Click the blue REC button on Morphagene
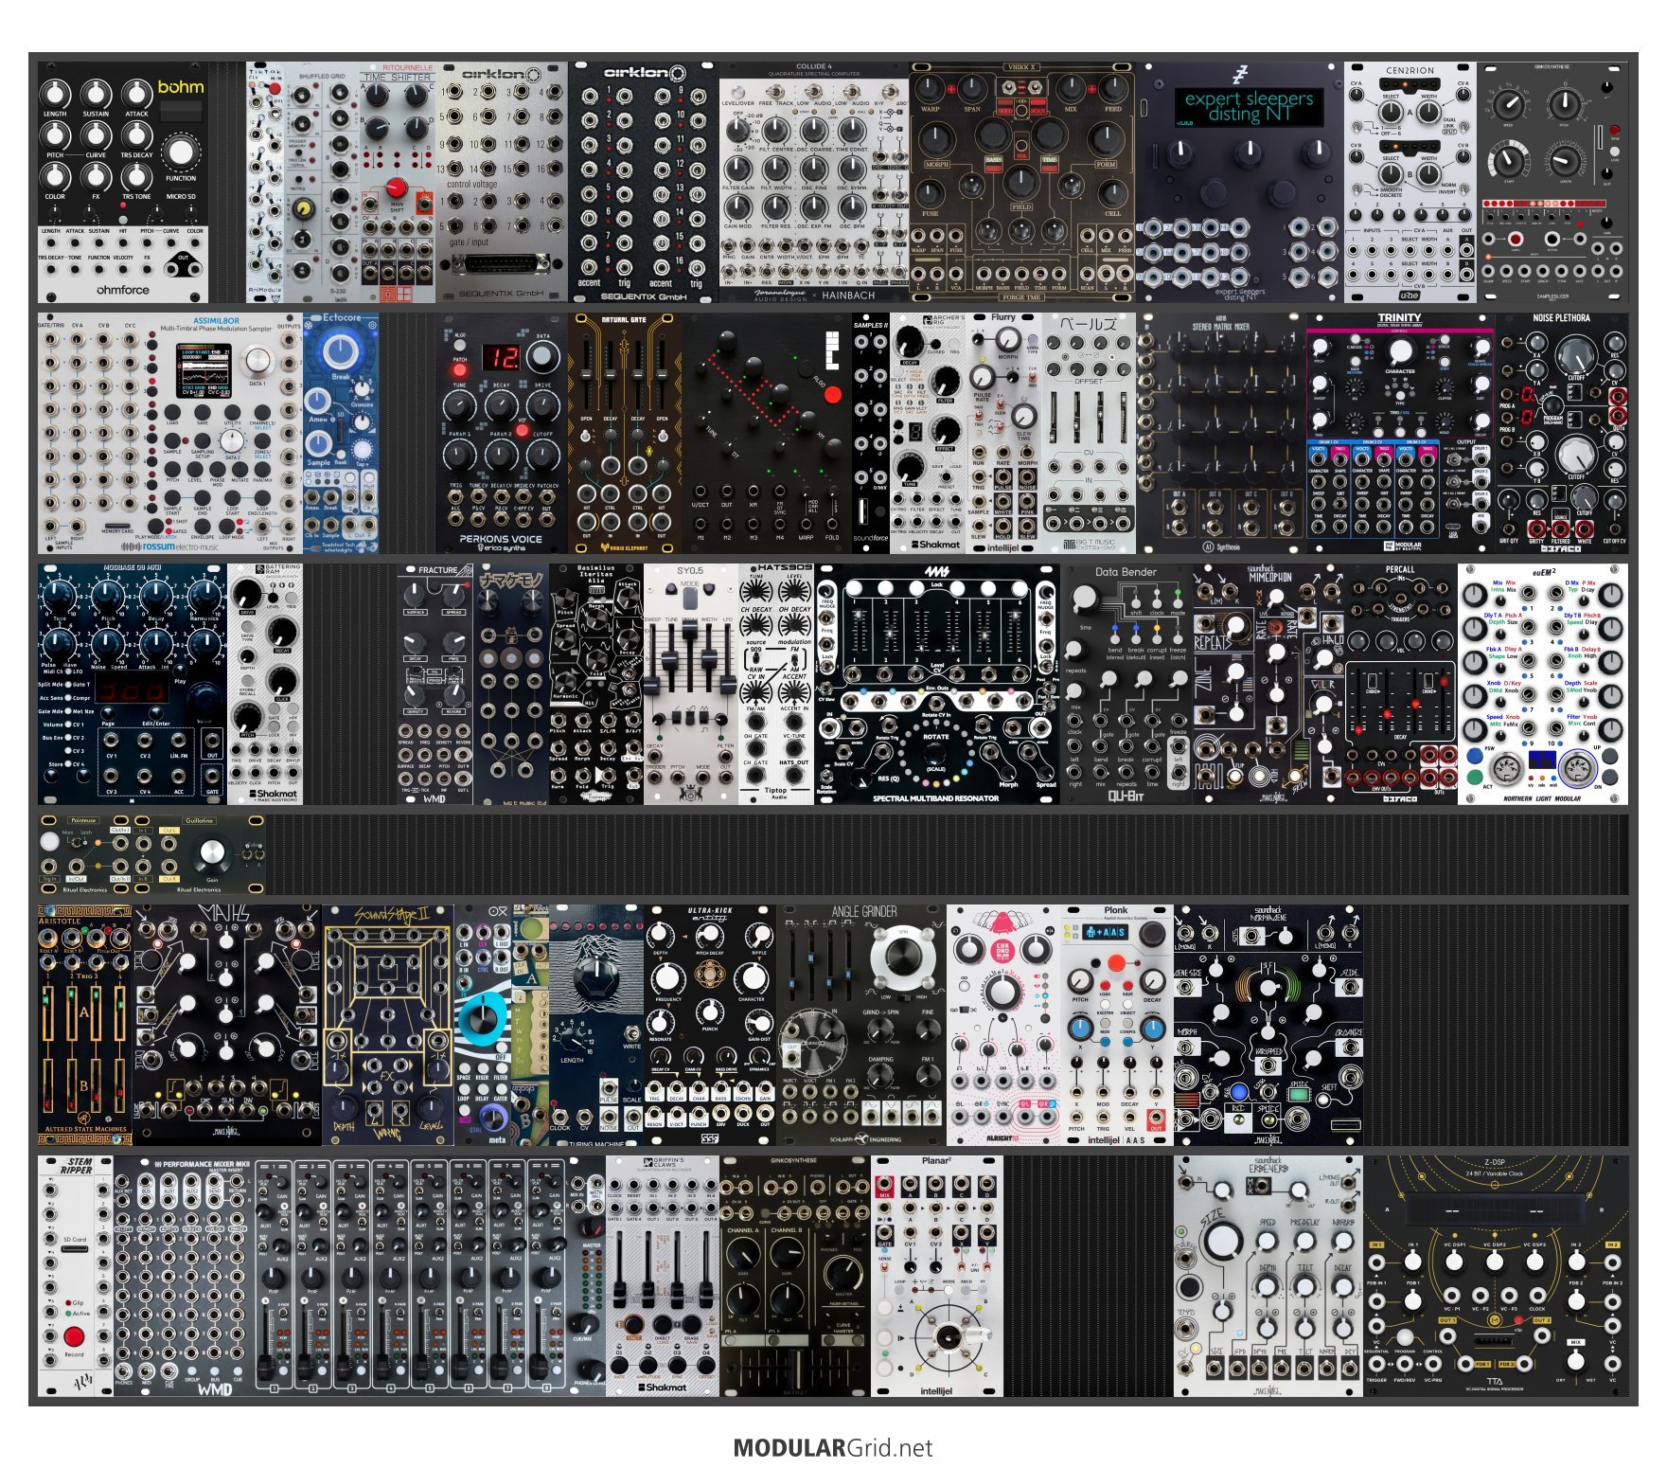 (1239, 1092)
